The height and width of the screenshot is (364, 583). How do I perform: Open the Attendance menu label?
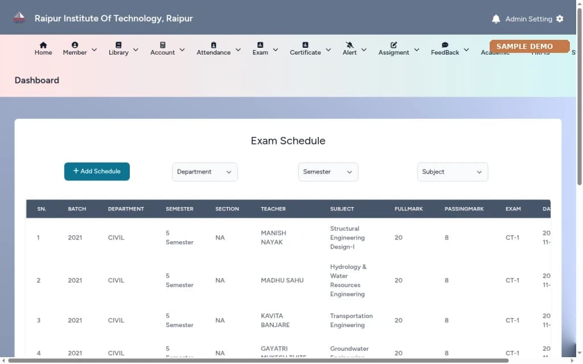[214, 53]
